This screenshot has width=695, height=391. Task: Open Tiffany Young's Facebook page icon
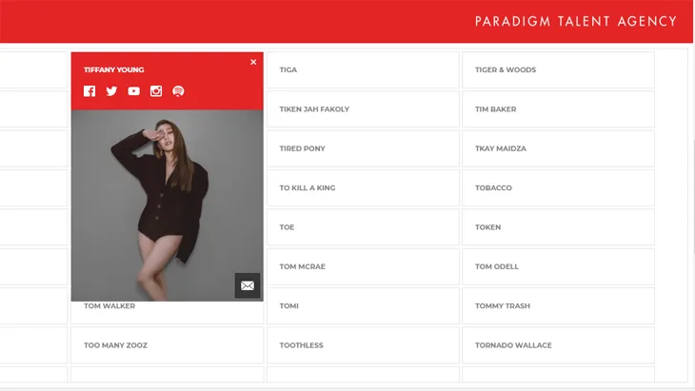point(89,91)
